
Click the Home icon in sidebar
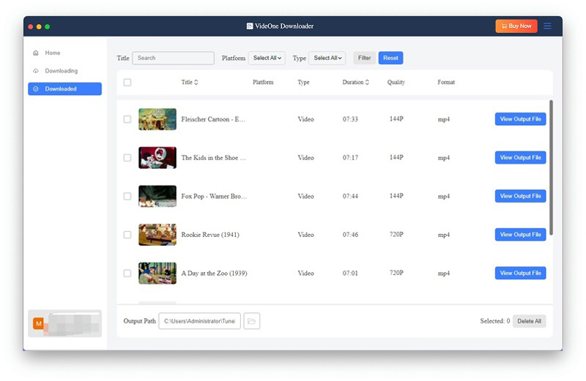(x=36, y=53)
